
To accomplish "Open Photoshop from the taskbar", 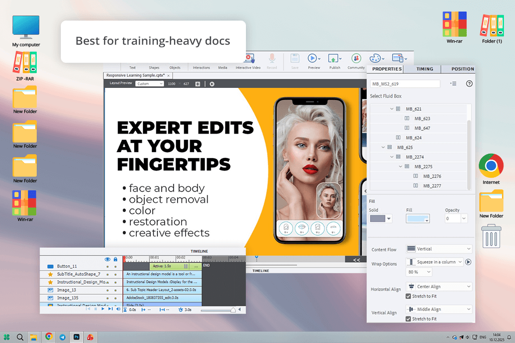I will click(76, 337).
